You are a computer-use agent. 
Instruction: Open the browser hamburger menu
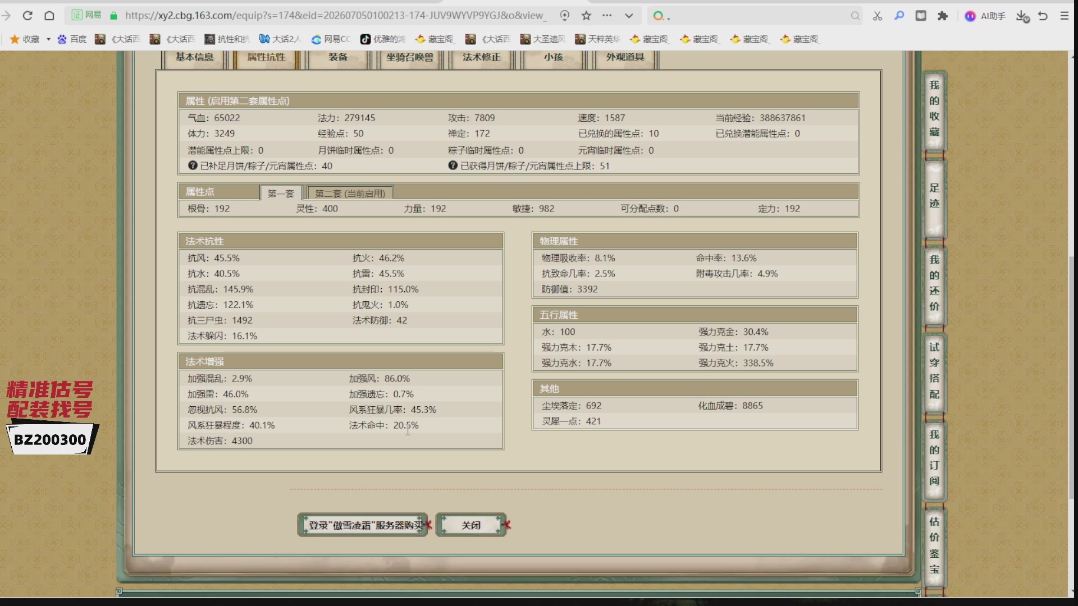click(1065, 16)
